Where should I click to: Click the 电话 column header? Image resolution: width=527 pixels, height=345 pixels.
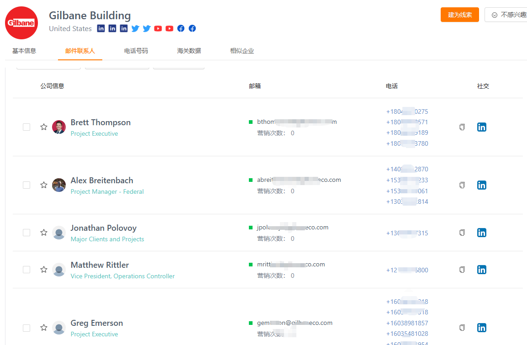391,86
